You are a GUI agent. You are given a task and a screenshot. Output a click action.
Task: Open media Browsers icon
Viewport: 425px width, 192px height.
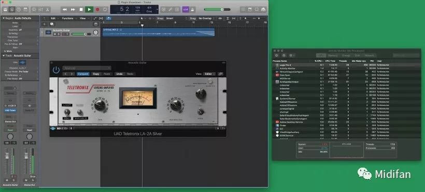[x=263, y=9]
